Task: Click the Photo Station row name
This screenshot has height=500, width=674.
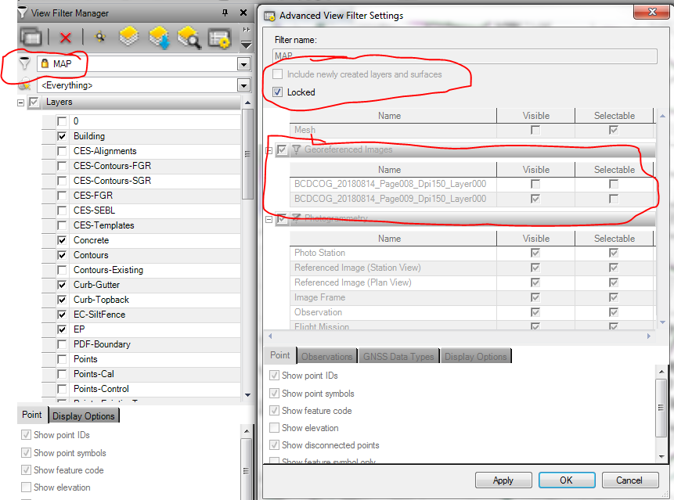Action: coord(320,253)
